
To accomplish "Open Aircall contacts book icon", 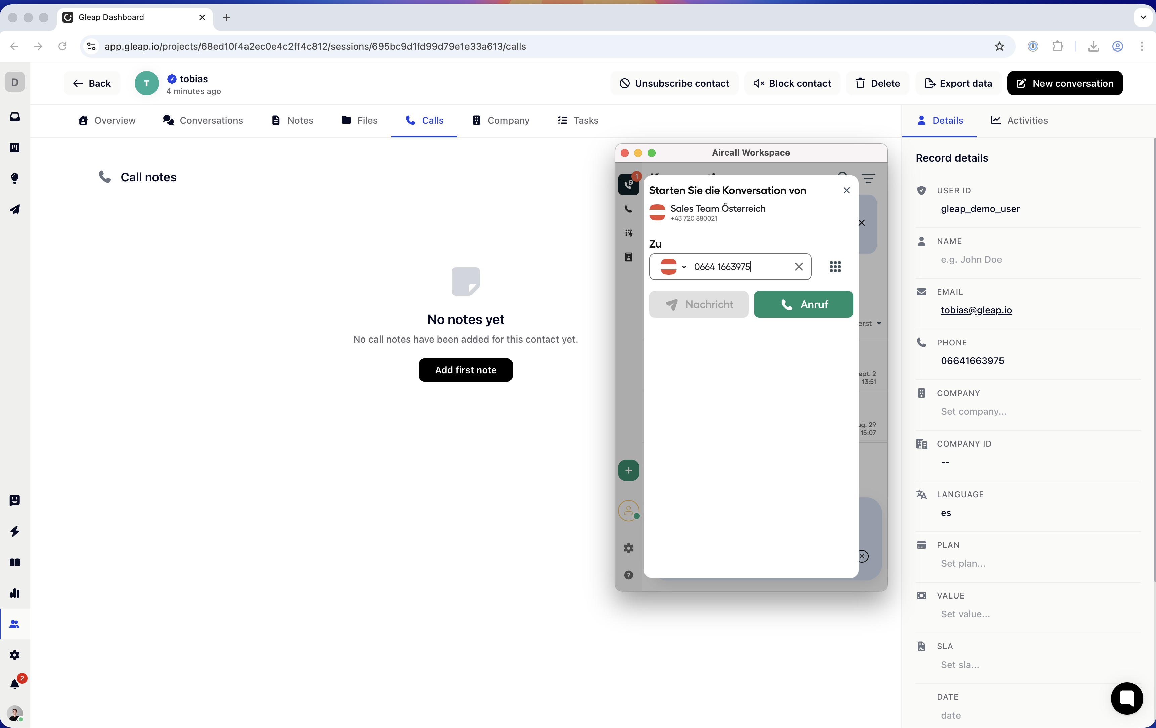I will (x=628, y=257).
